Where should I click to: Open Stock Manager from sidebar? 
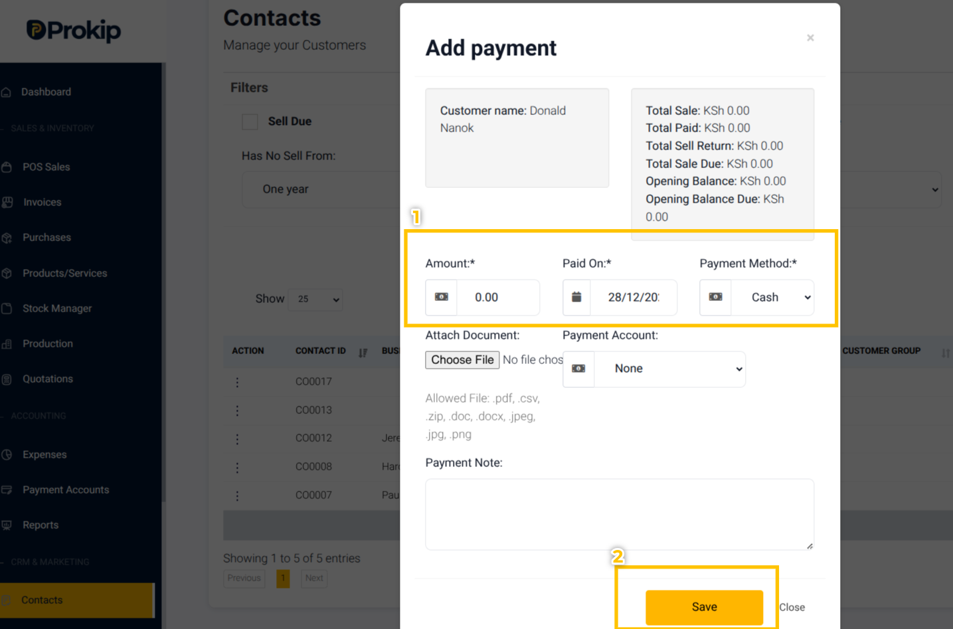click(x=57, y=308)
